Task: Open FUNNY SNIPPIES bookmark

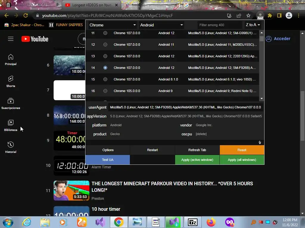Action: coord(66,25)
